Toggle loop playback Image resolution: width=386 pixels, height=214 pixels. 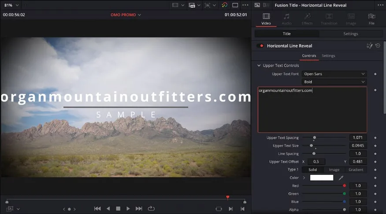tap(151, 209)
